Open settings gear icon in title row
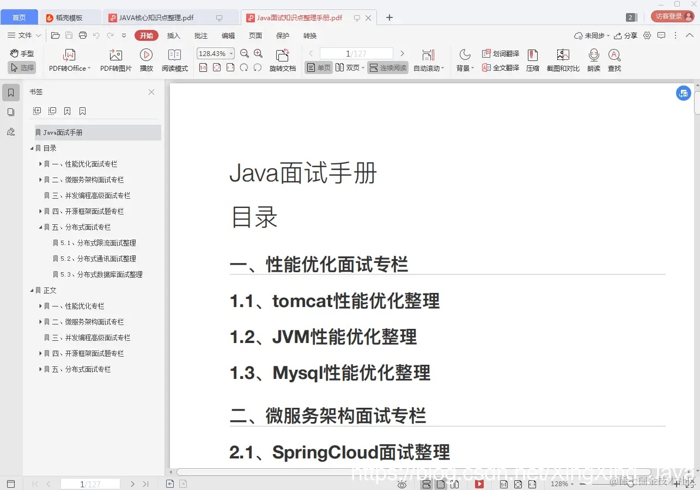Screen dimensions: 700x490 click(647, 35)
